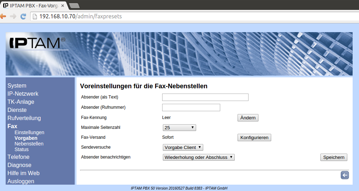Click the browser back arrow

[x=3, y=16]
